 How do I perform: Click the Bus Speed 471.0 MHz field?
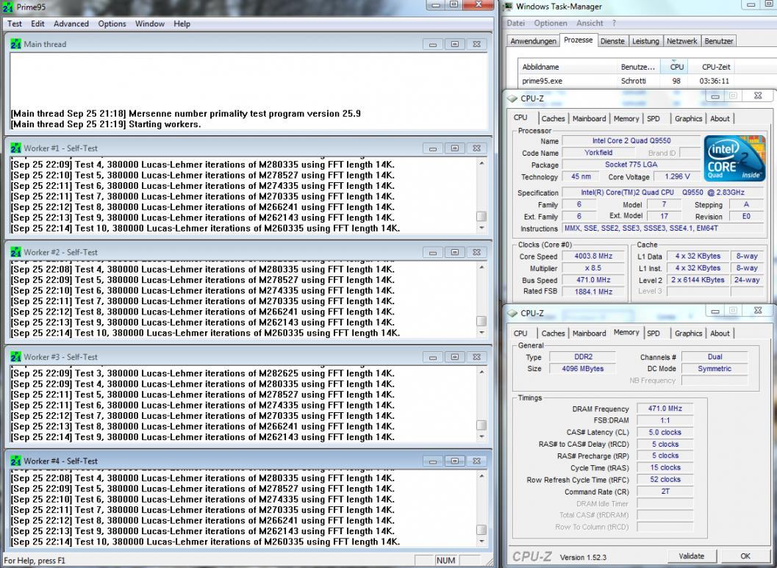tap(593, 280)
